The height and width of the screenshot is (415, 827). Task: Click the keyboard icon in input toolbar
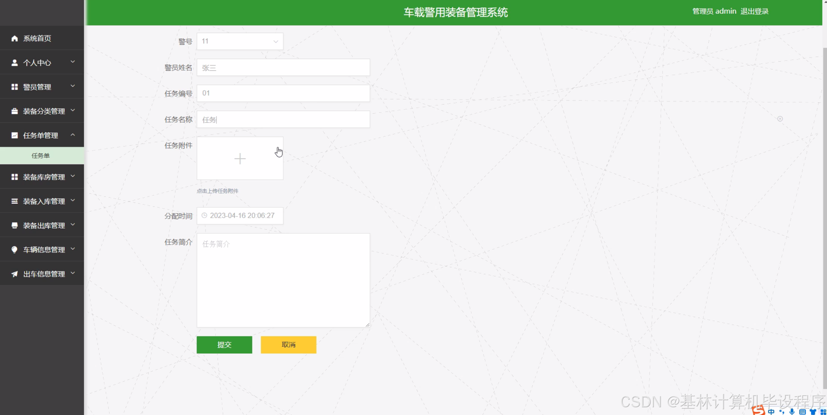(802, 412)
